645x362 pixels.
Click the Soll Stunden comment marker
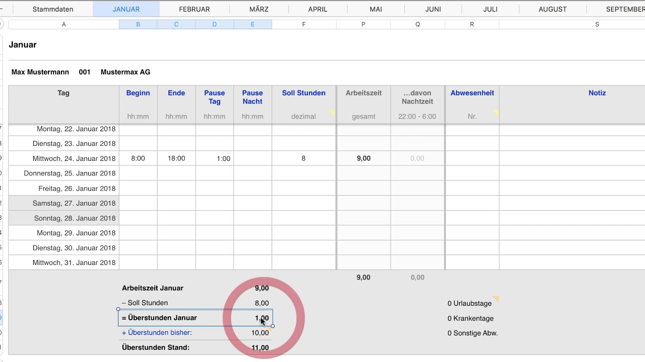click(x=332, y=112)
